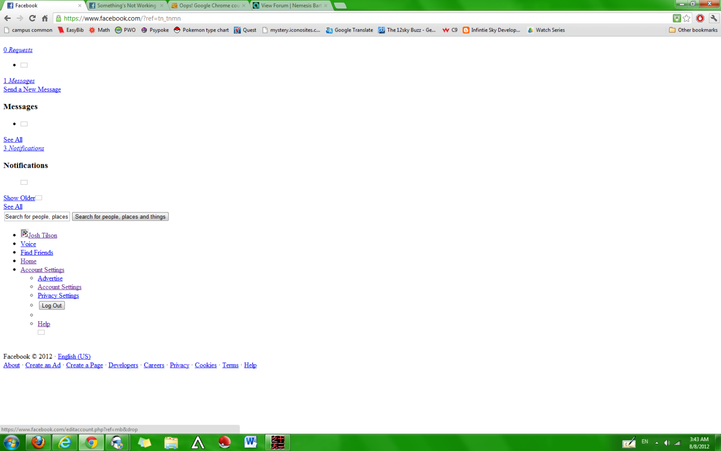
Task: Click the browser back arrow
Action: (x=7, y=18)
